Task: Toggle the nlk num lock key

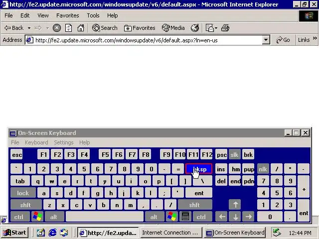Action: coord(263,169)
